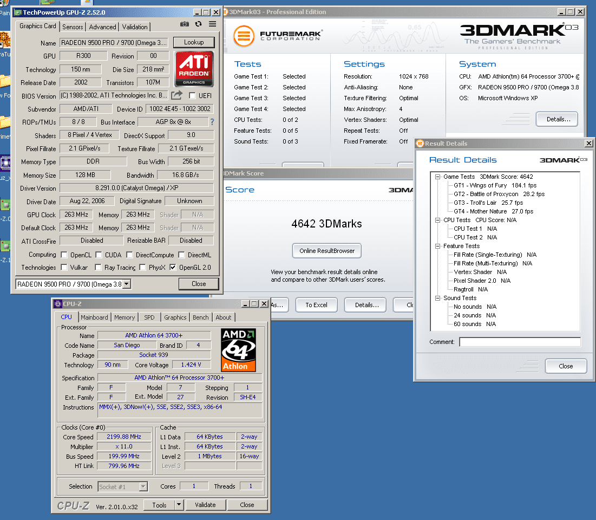Screen dimensions: 596x520
Task: Enable the Ray Tracing checkbox
Action: 98,268
